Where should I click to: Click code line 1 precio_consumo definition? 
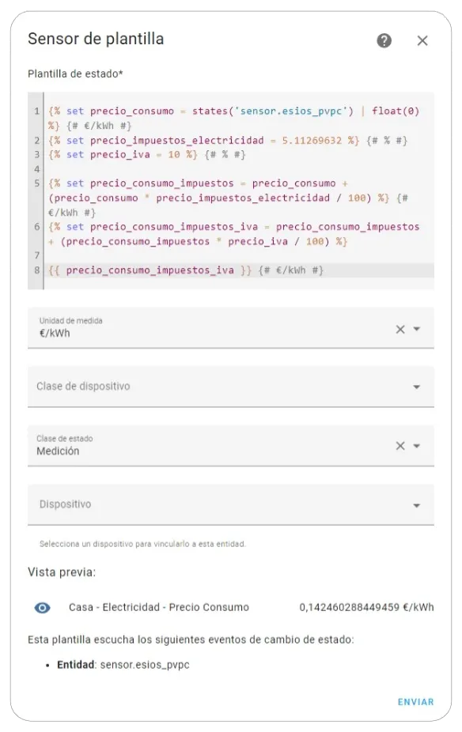[x=132, y=111]
